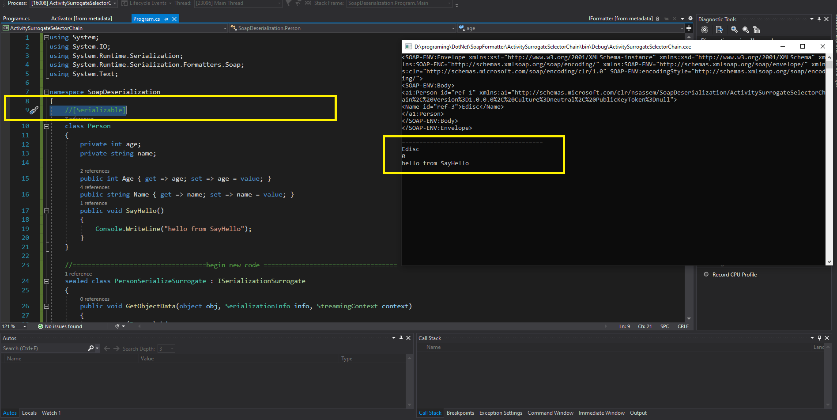Screen dimensions: 837x420
Task: Show the open documents list arrow
Action: (682, 19)
